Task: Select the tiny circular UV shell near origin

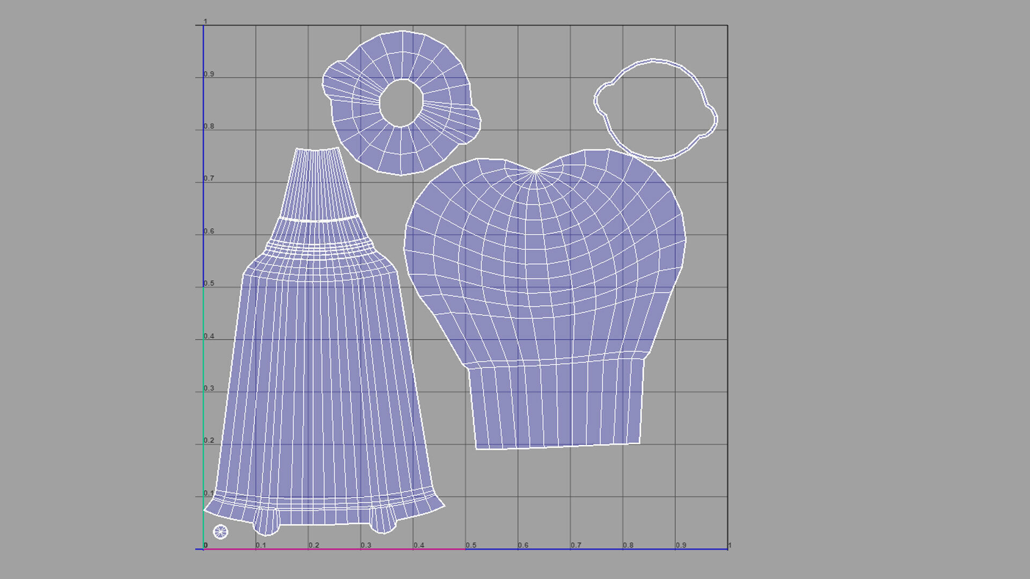Action: point(220,532)
